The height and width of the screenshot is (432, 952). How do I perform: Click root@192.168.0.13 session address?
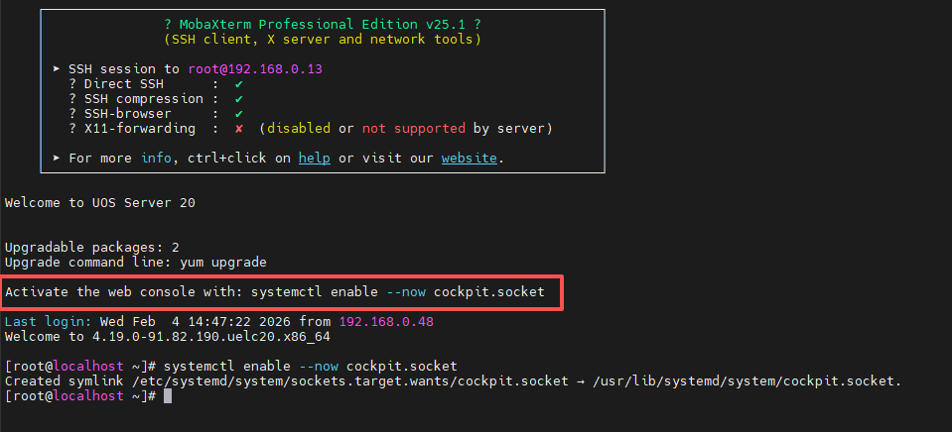(x=255, y=69)
